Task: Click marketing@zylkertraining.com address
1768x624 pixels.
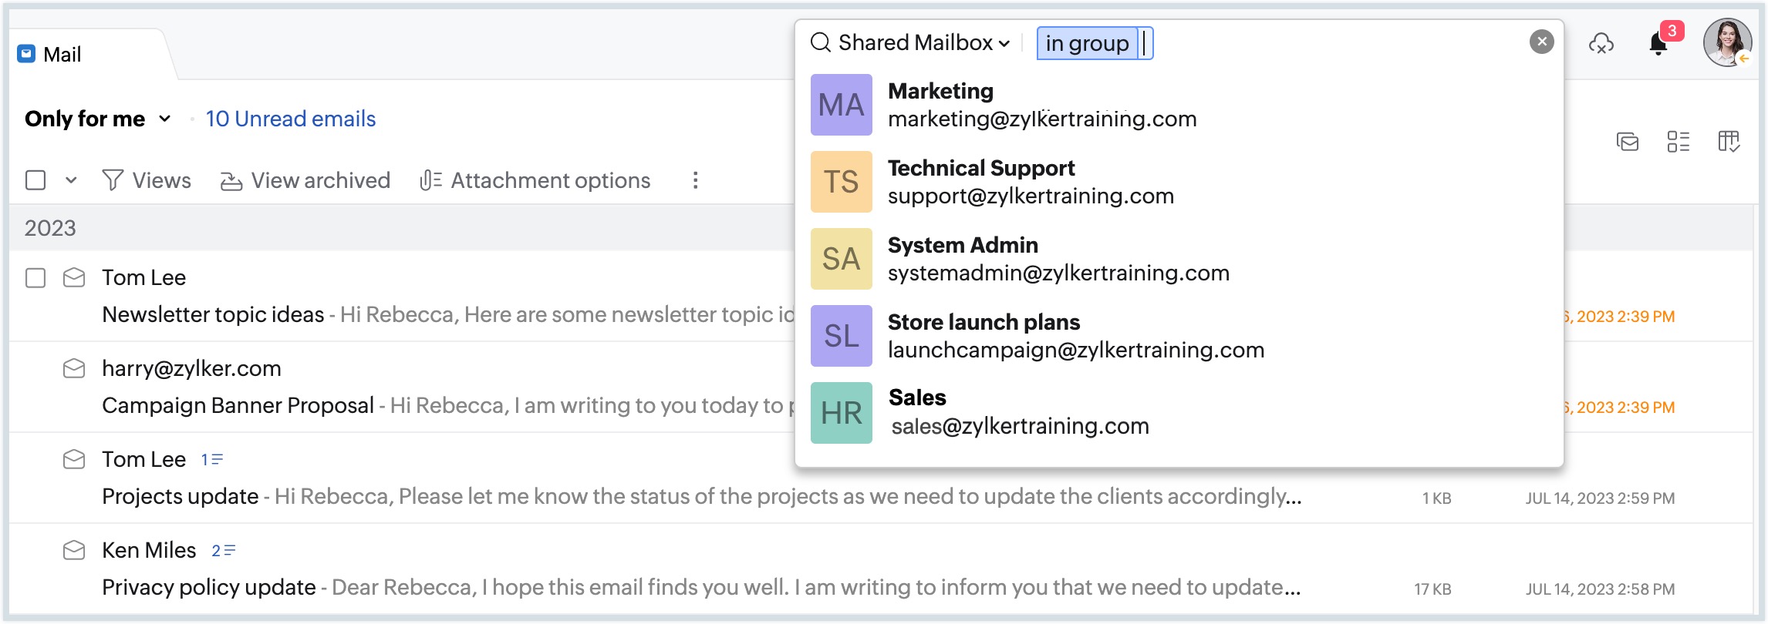Action: [x=1042, y=119]
